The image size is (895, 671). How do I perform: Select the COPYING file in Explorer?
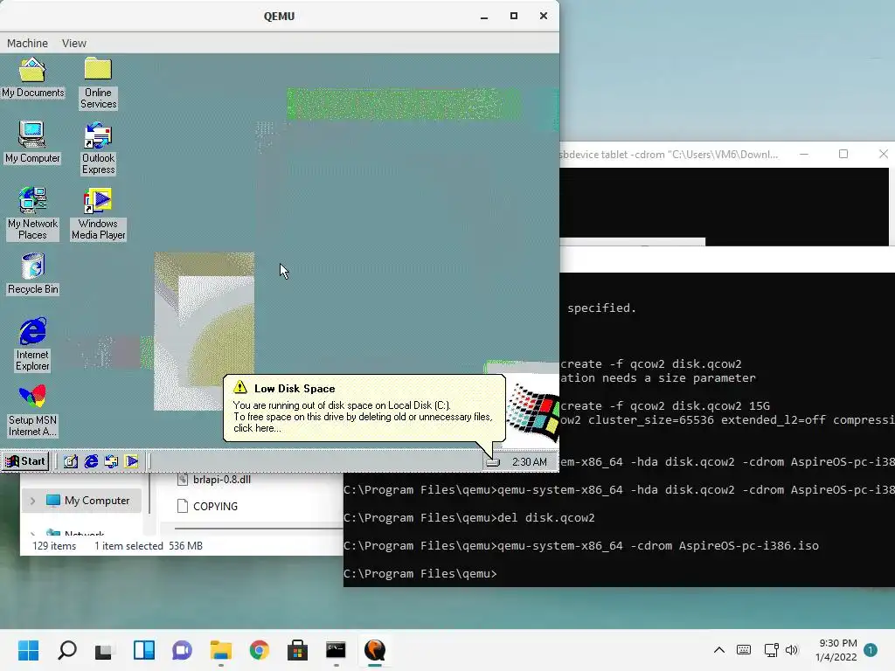click(x=207, y=506)
